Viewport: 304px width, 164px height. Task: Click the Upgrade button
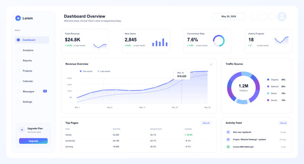(33, 141)
